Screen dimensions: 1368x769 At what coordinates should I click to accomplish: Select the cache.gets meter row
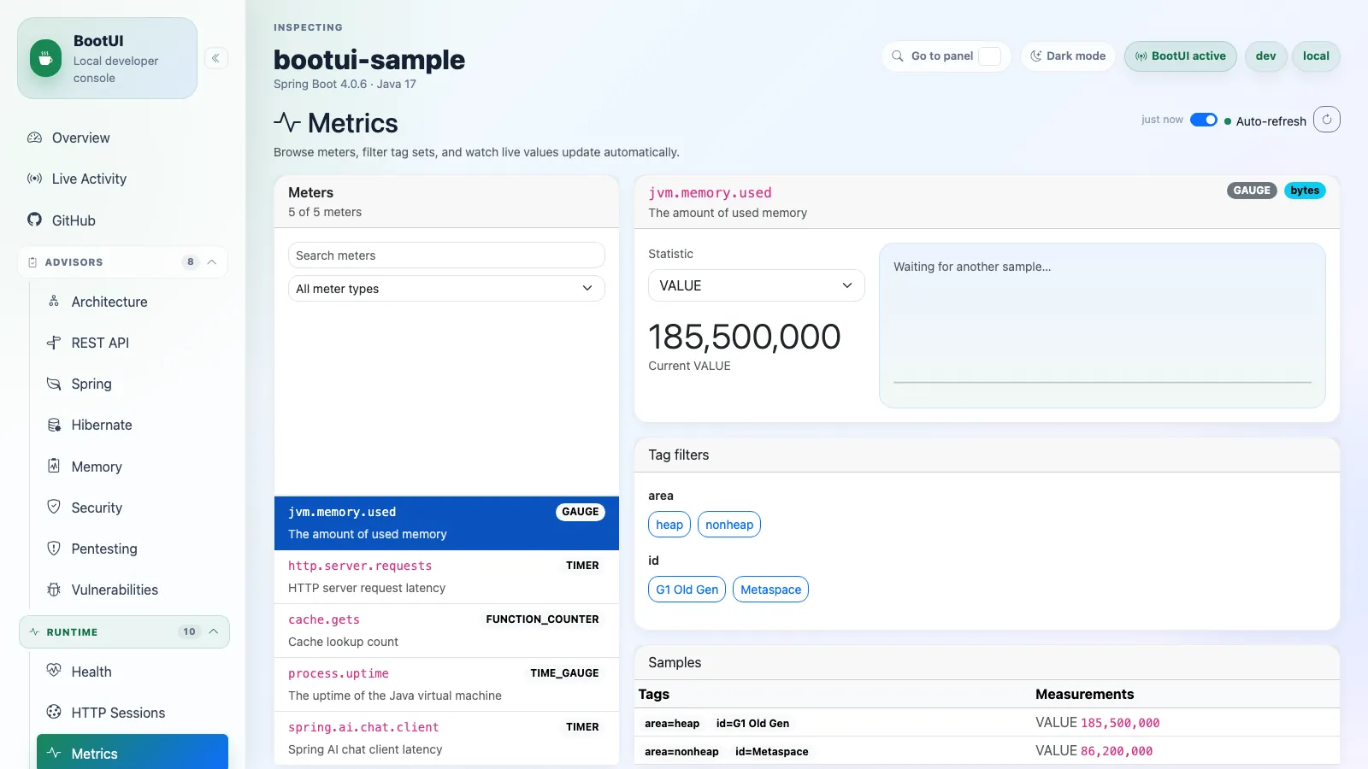tap(446, 631)
